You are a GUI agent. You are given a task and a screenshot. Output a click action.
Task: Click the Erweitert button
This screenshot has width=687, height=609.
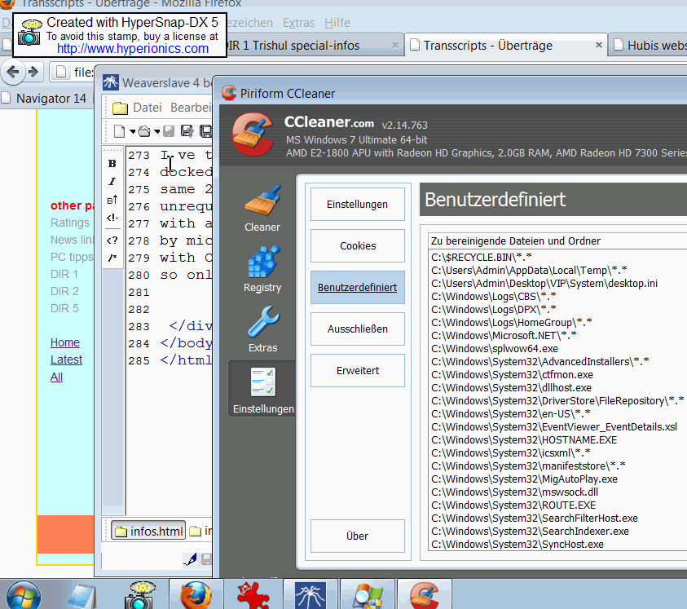coord(358,370)
